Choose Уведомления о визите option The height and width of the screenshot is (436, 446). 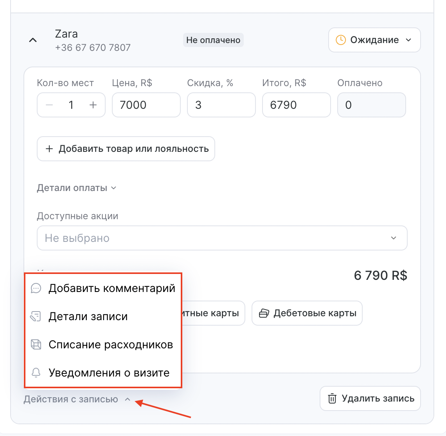click(103, 373)
